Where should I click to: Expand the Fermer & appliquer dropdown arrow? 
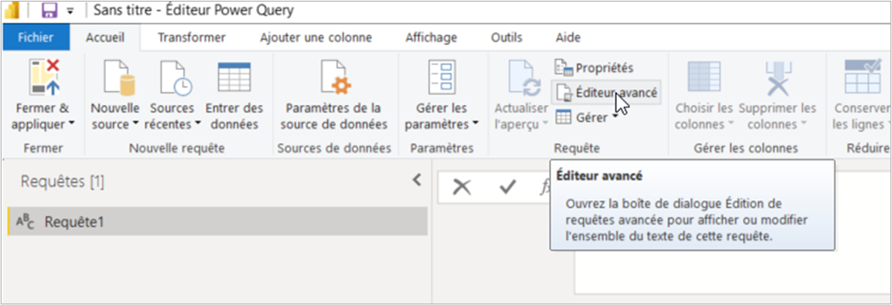click(71, 123)
